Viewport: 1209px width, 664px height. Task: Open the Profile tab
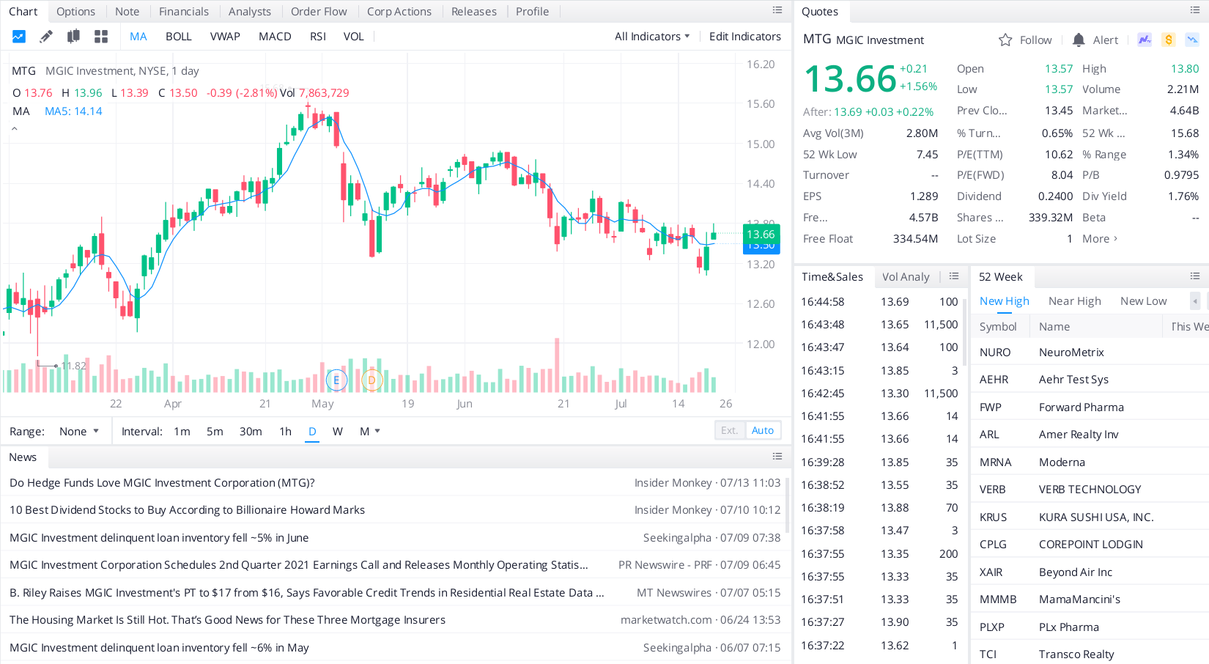533,12
